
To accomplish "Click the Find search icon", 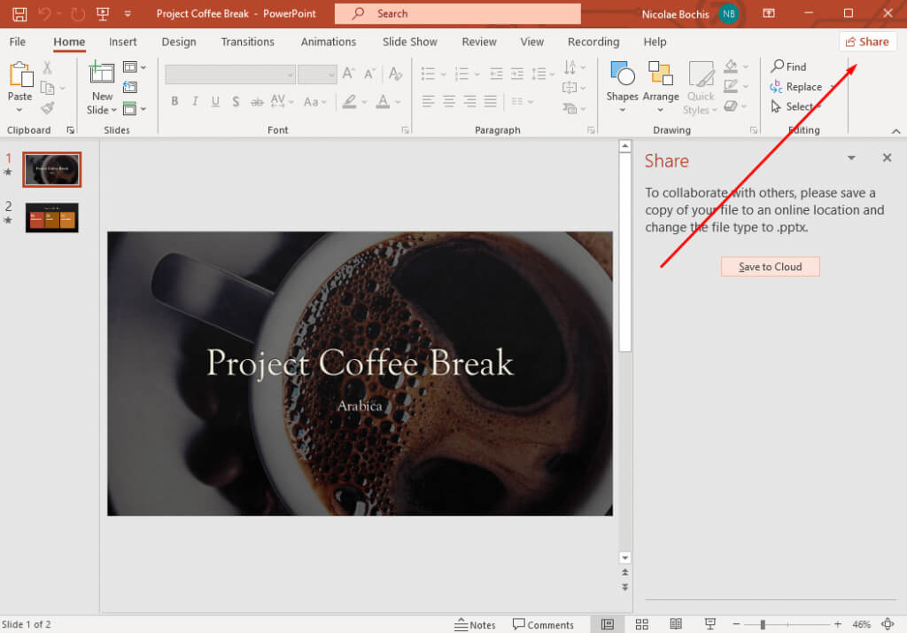I will click(778, 66).
